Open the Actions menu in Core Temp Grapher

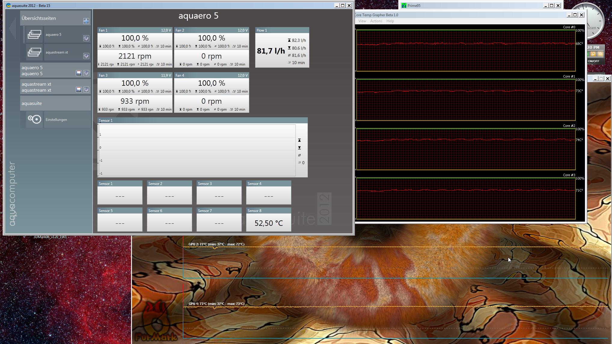[376, 21]
